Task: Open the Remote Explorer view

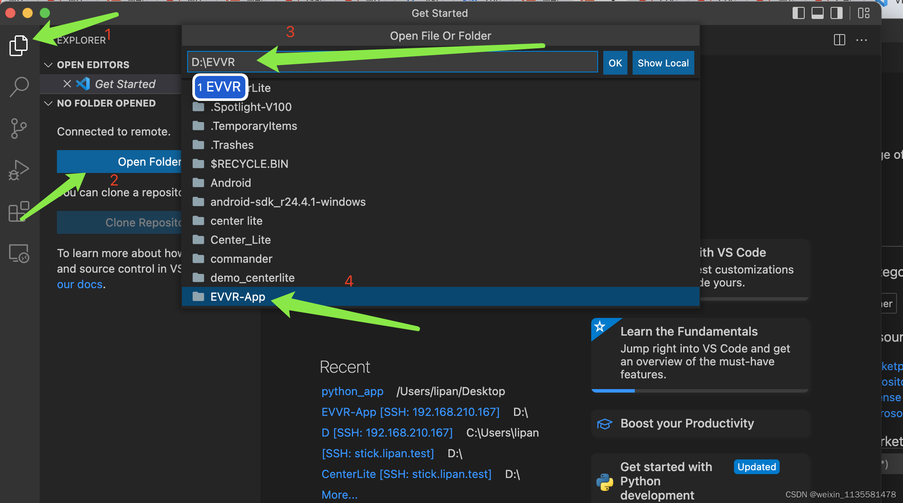Action: tap(19, 254)
